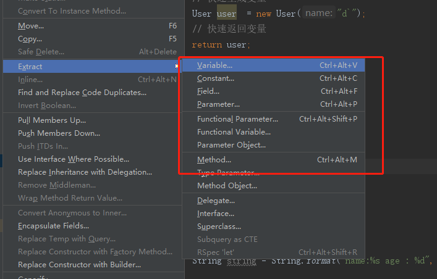Viewport: 437px width, 279px height.
Task: Click 'new' keyword in editor
Action: [264, 14]
